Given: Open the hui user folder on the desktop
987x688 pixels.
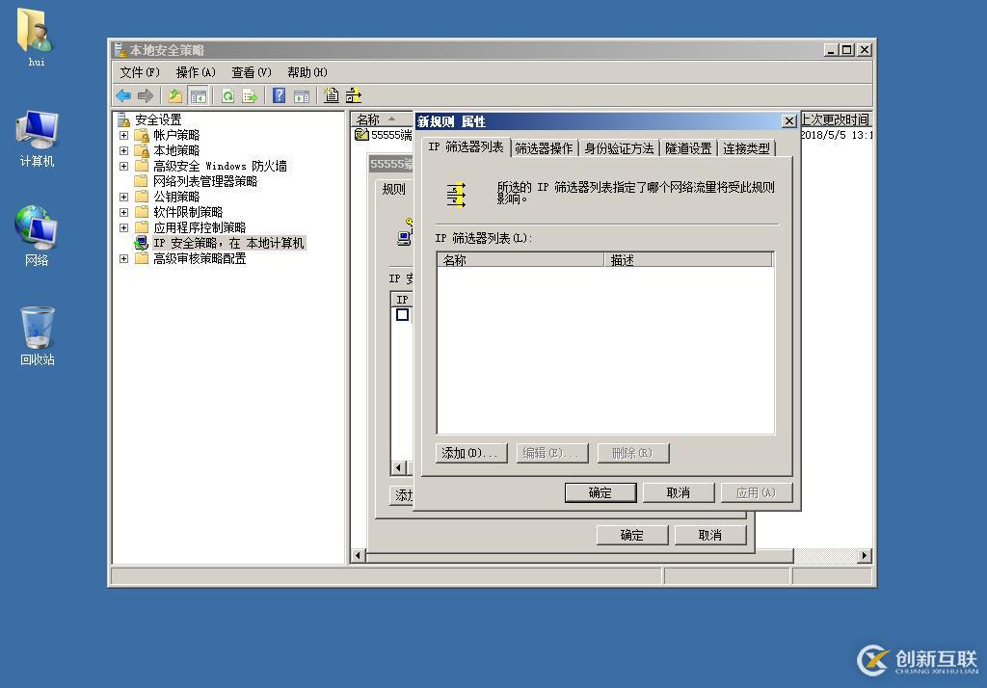Looking at the screenshot, I should 36,37.
